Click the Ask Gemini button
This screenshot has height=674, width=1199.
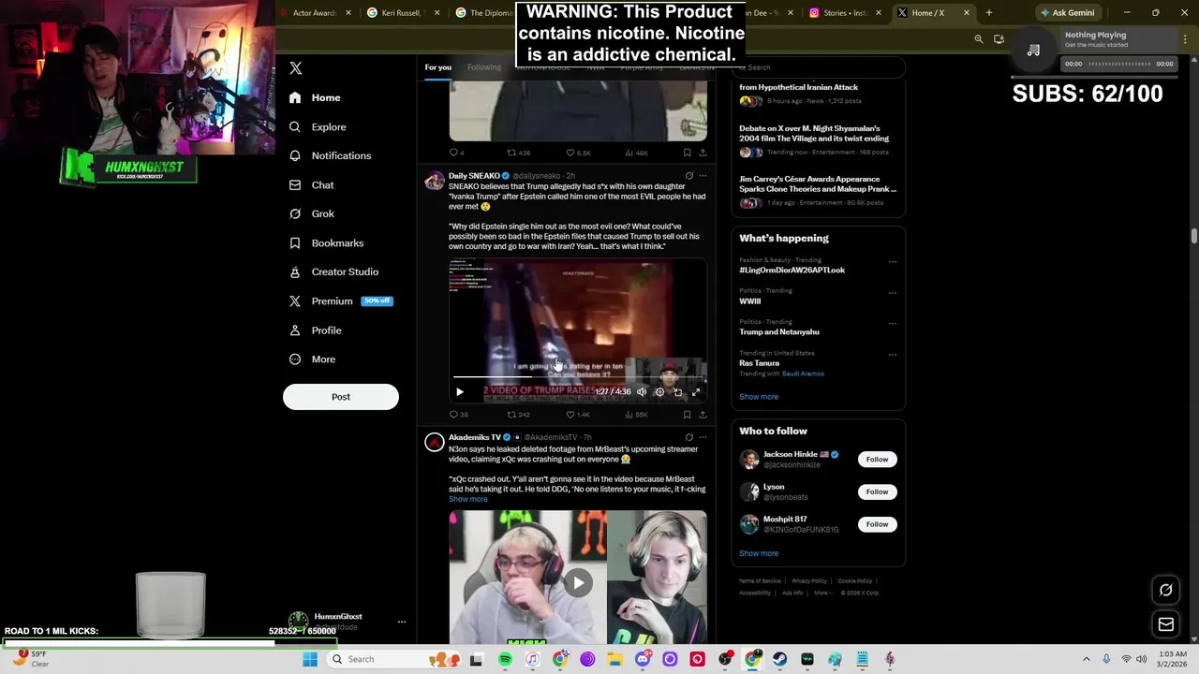coord(1068,13)
